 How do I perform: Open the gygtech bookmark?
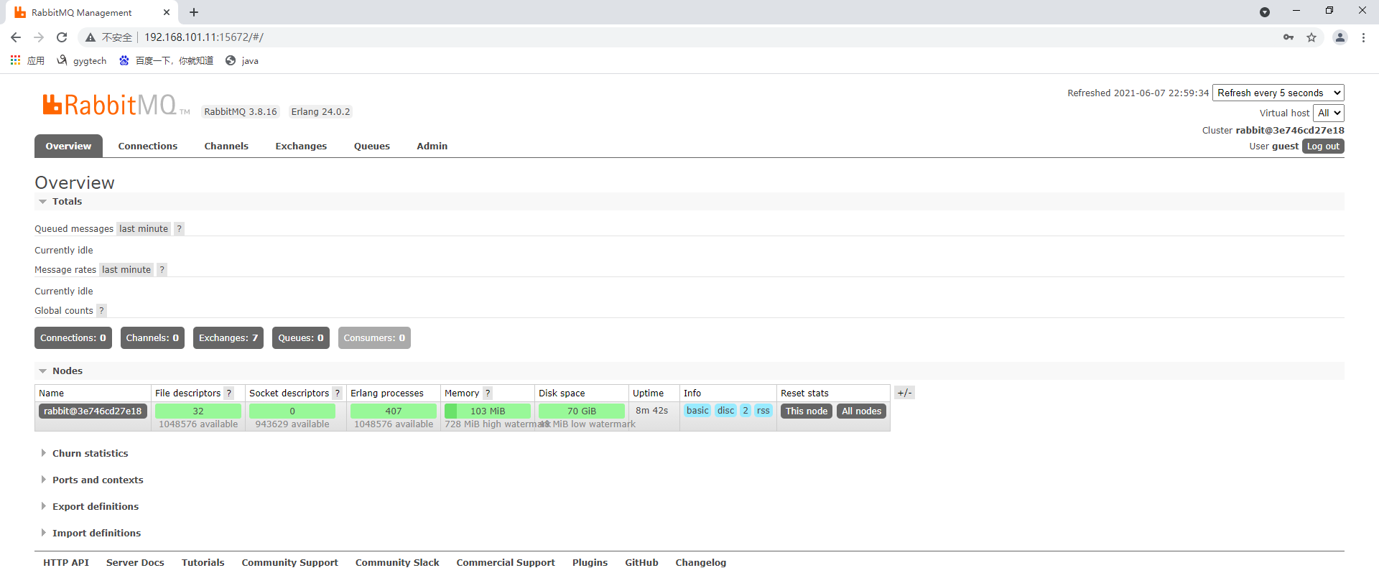point(82,60)
